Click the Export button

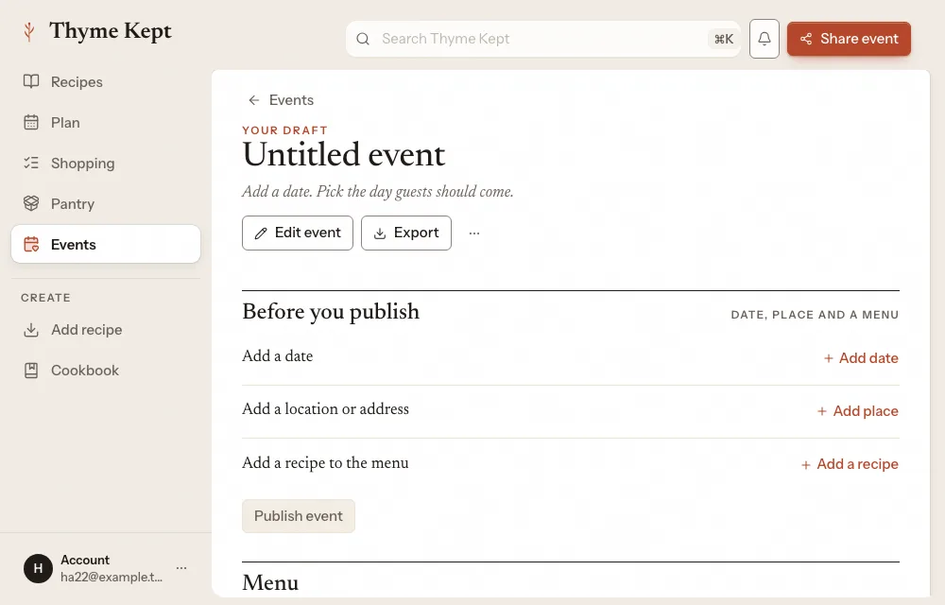[x=406, y=233]
